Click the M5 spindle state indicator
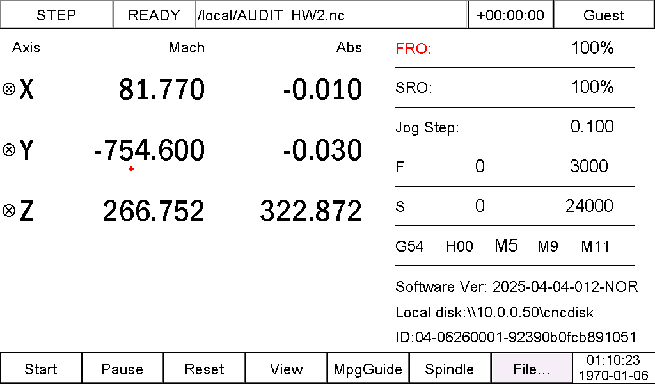 point(507,245)
